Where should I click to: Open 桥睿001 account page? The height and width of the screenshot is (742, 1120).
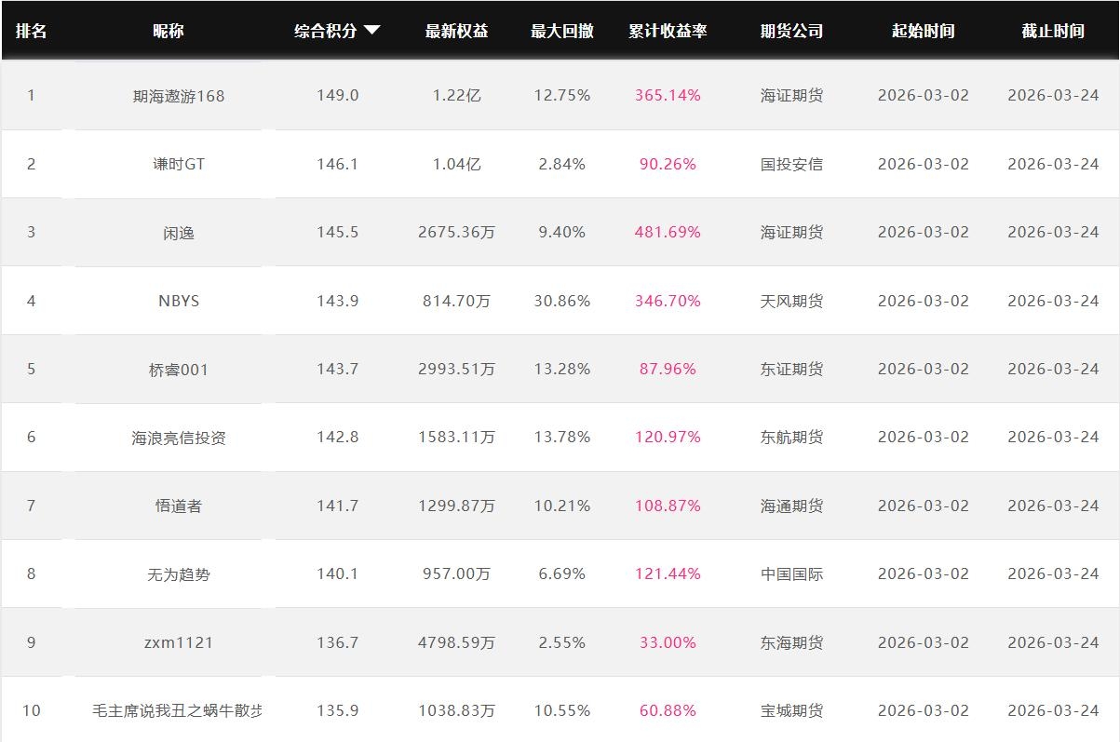179,370
